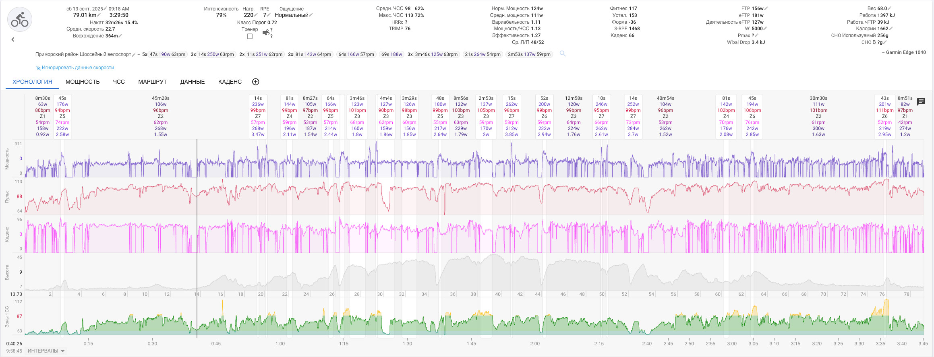Select the 8m51s 82w Z1 interval column
934x357 pixels.
(x=905, y=116)
